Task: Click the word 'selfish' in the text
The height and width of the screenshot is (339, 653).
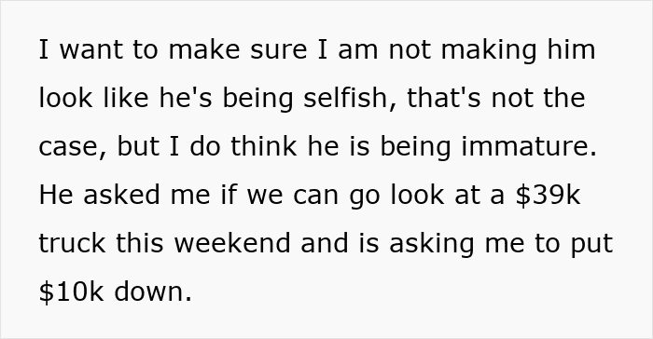Action: tap(345, 98)
